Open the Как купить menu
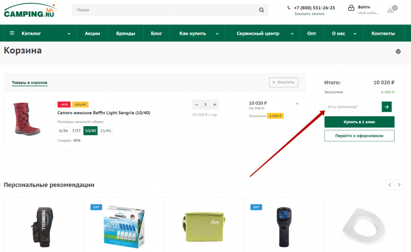 192,33
